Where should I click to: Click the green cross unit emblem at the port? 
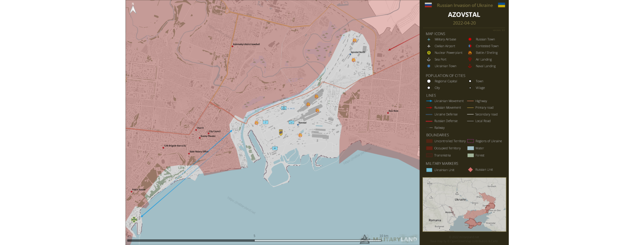[134, 219]
